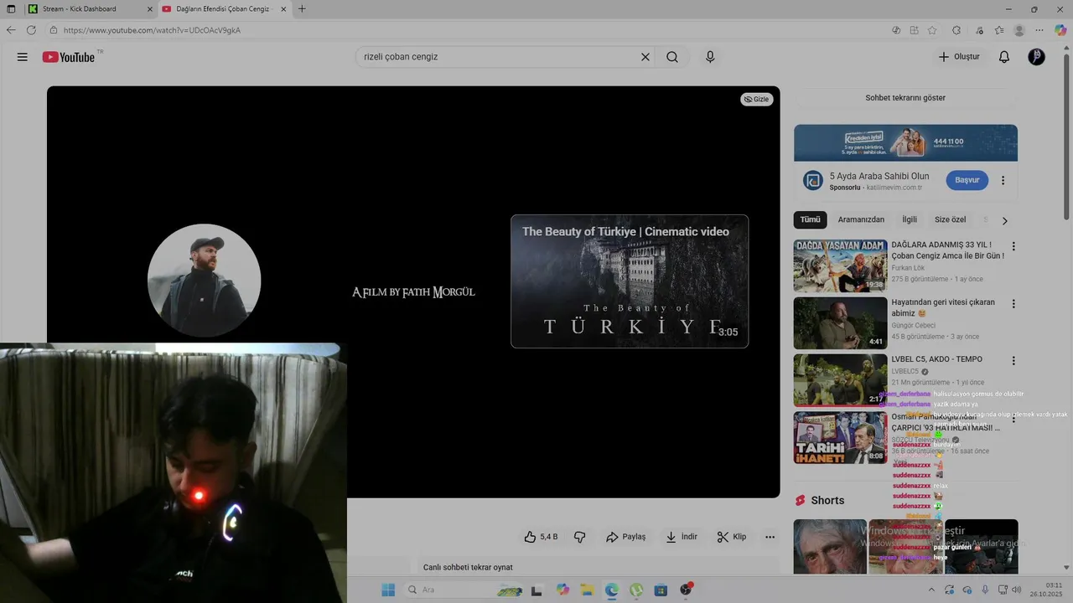Select the İlgili filter chip
This screenshot has width=1073, height=603.
910,219
